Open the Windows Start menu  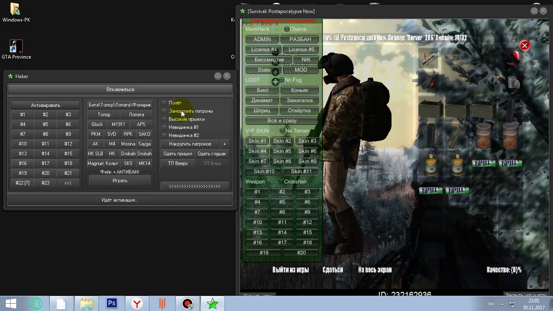[11, 304]
